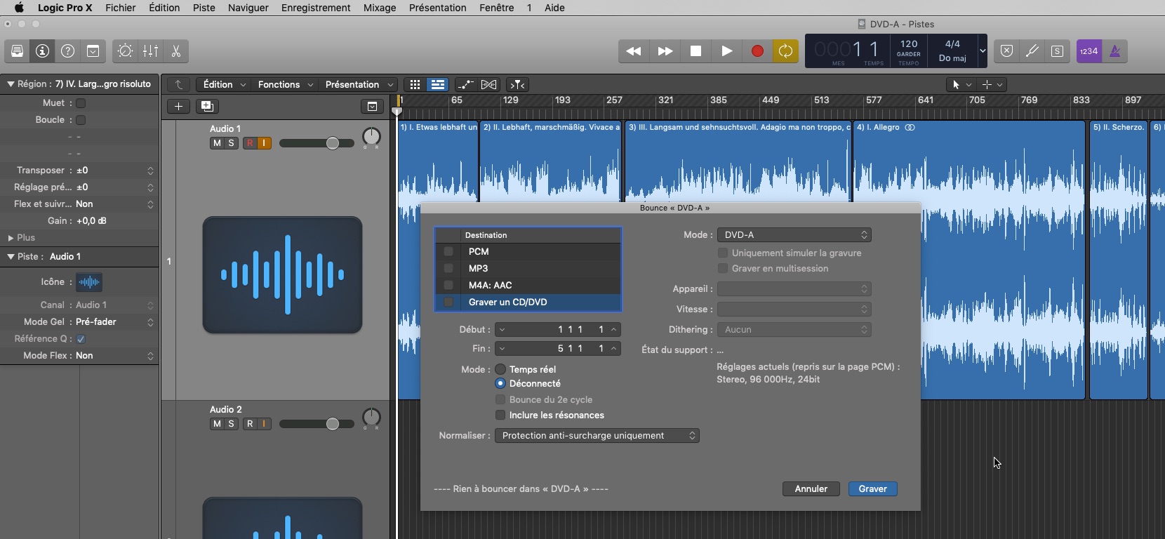1165x539 pixels.
Task: Collapse the Piste Audio 1 section
Action: pyautogui.click(x=11, y=256)
